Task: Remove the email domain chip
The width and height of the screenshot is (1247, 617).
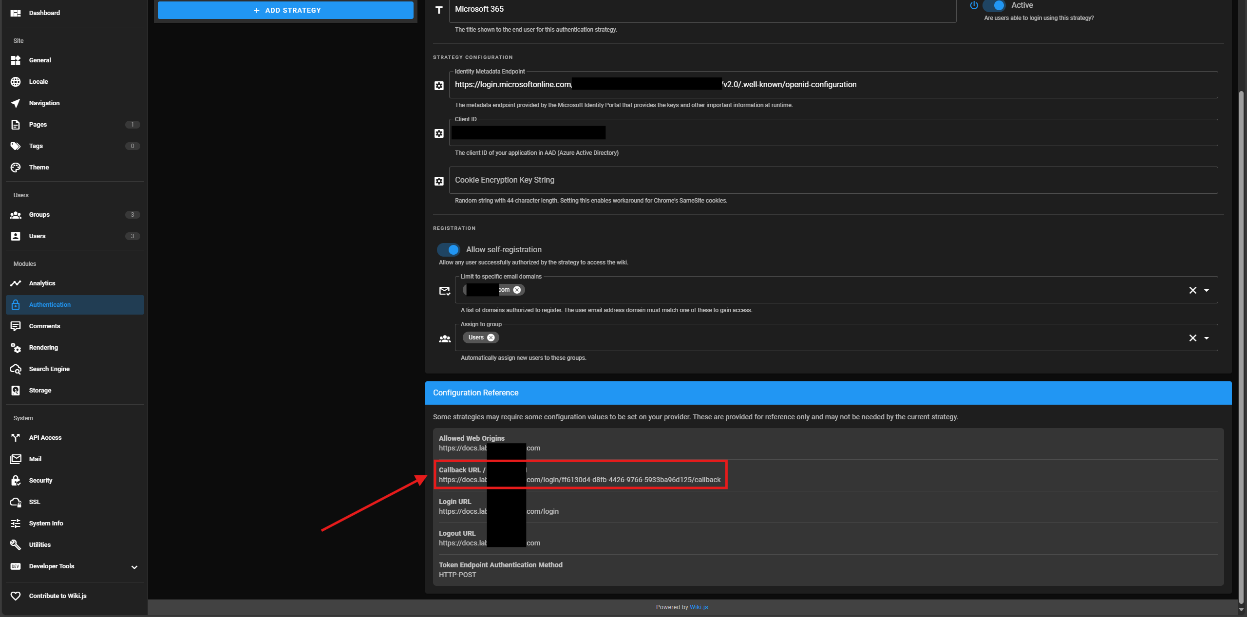Action: [517, 290]
